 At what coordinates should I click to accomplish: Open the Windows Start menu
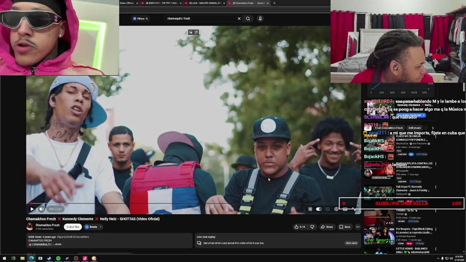point(4,258)
